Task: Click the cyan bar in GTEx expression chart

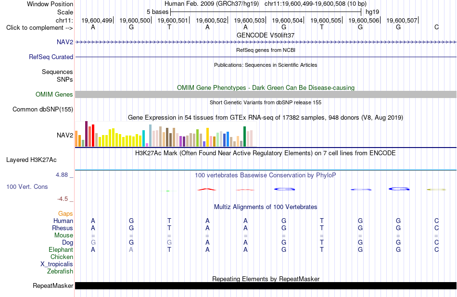Action: click(x=143, y=138)
